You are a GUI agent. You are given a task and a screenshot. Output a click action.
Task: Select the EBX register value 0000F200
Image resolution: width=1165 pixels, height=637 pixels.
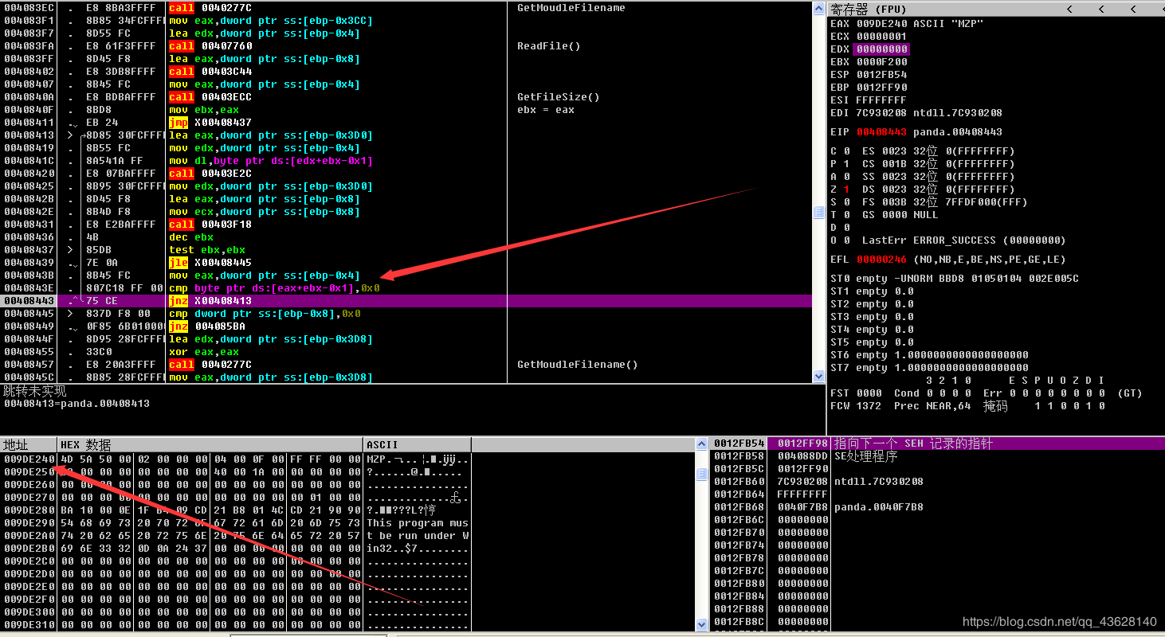pos(881,62)
